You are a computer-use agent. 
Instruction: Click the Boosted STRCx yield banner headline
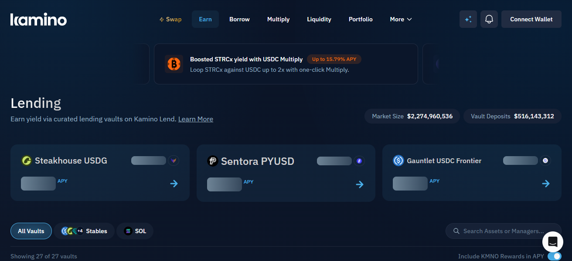[x=246, y=59]
